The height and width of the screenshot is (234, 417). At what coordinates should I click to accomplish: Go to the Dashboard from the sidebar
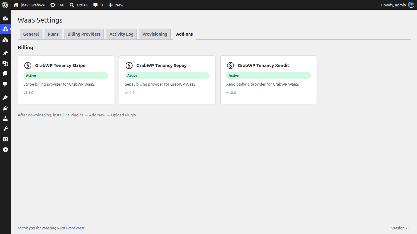point(5,19)
